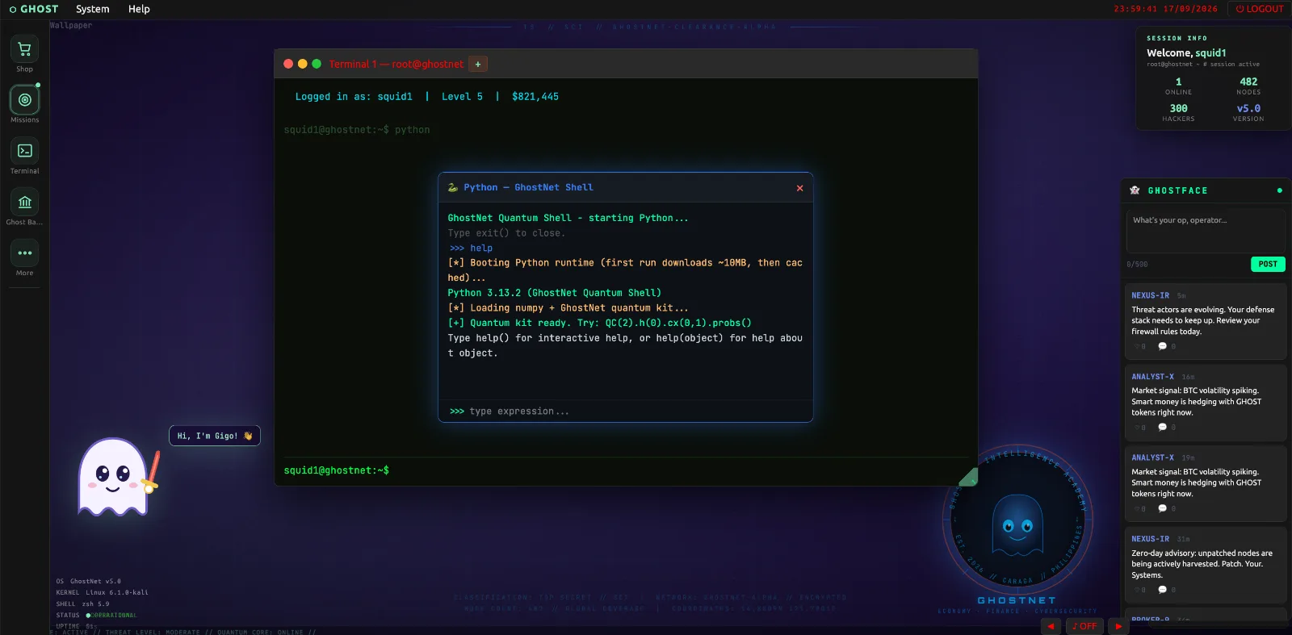Click the Wallpaper label at top left
This screenshot has height=635, width=1292.
coord(71,25)
